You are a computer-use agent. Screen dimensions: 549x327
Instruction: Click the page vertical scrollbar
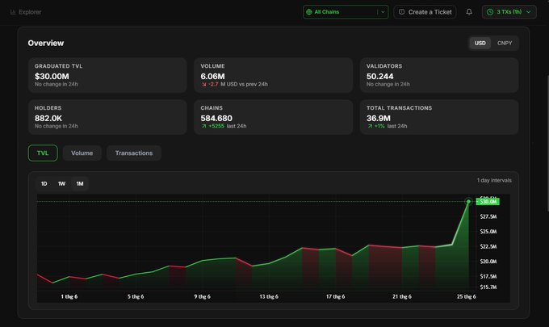(547, 144)
